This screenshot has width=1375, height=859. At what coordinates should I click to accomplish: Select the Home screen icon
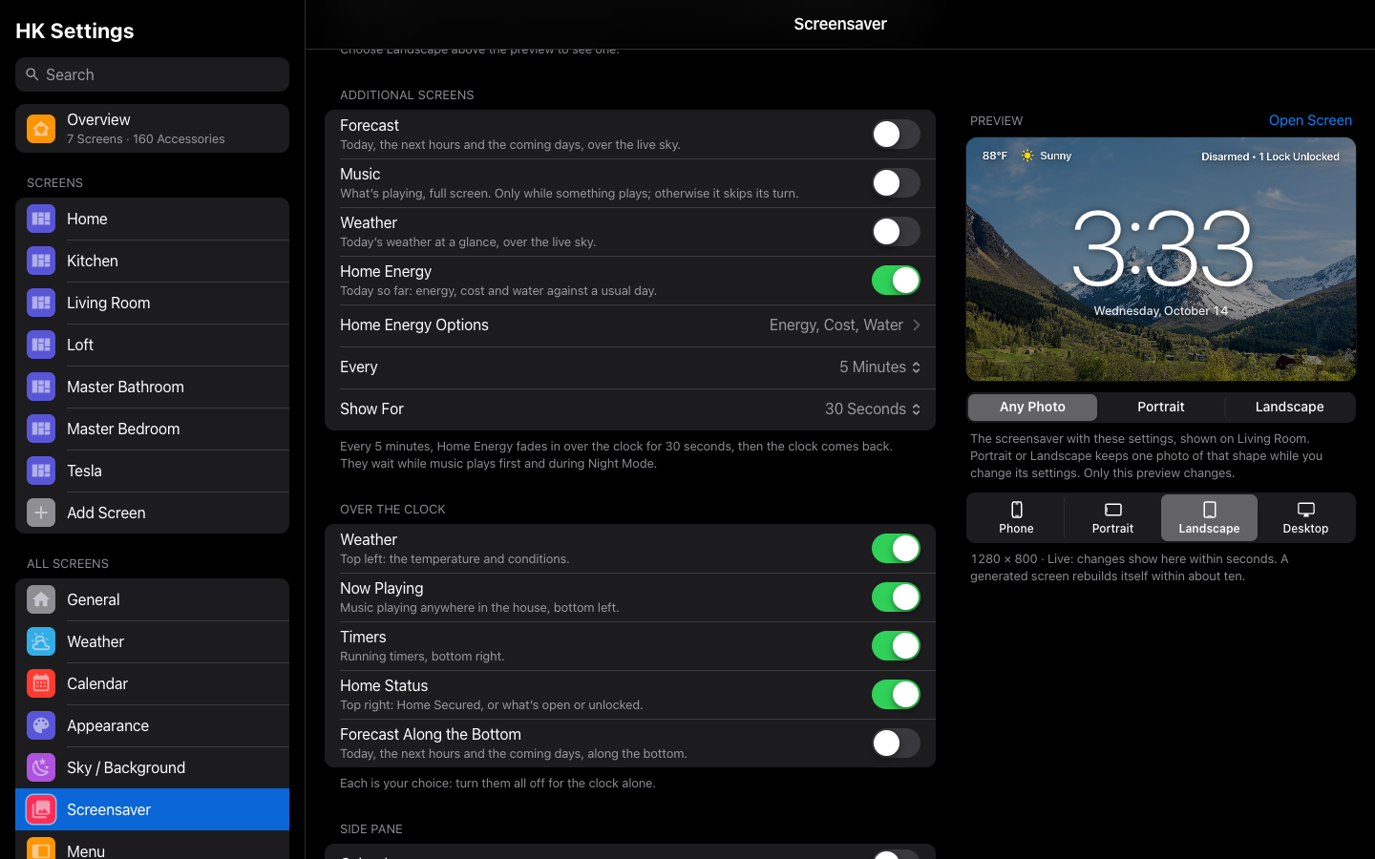click(41, 219)
